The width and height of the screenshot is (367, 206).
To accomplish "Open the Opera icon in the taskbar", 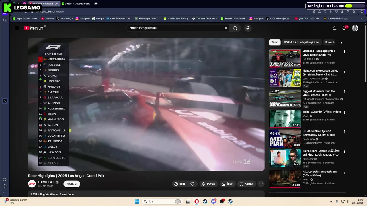I will 196,201.
